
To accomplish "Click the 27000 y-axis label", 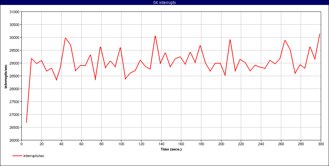I will coord(14,115).
